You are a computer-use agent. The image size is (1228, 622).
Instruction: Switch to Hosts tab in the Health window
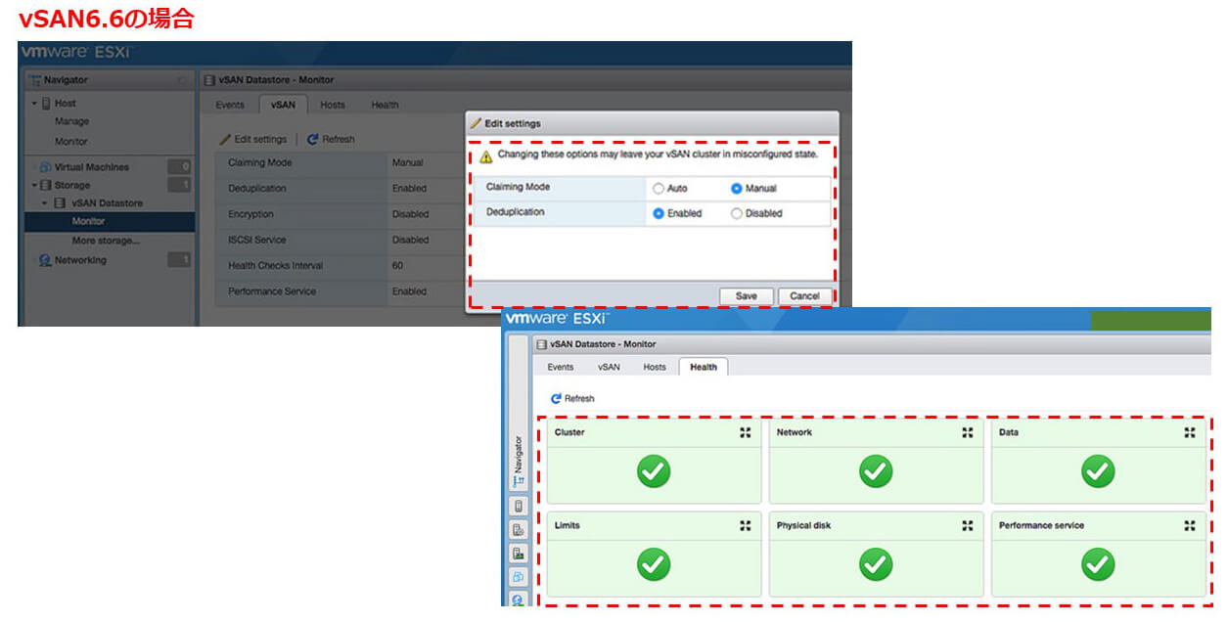click(655, 367)
